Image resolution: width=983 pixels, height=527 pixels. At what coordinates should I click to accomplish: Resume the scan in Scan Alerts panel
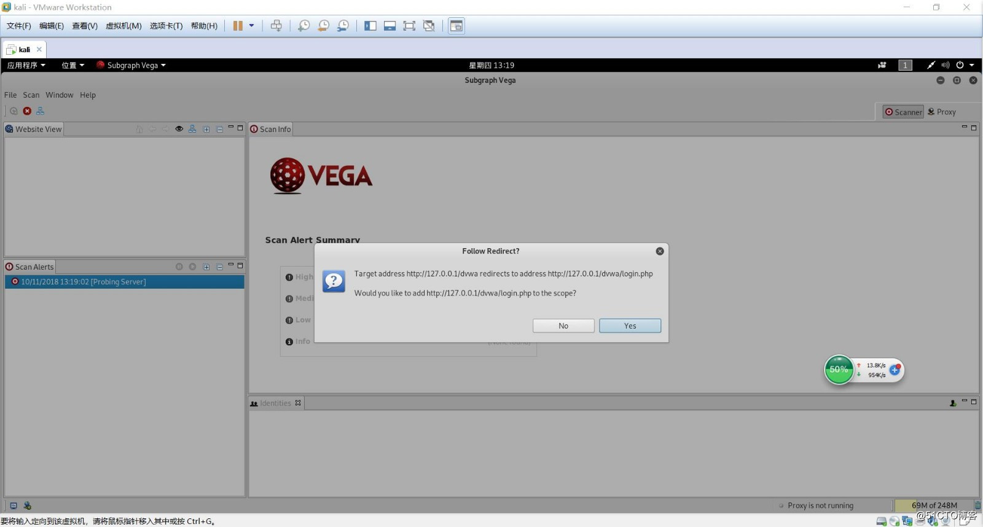coord(192,267)
